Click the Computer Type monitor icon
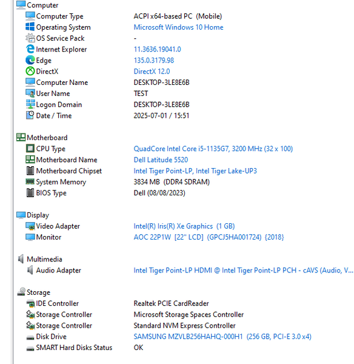Image resolution: width=354 pixels, height=364 pixels. (30, 16)
